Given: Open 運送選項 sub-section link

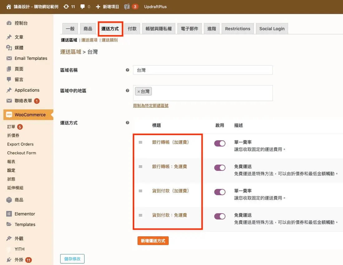Looking at the screenshot, I should coord(89,40).
